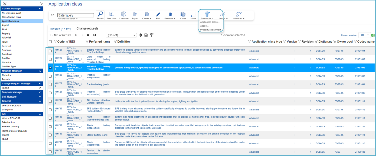Click the Compare icon in toolbar
The image size is (376, 156).
(124, 15)
